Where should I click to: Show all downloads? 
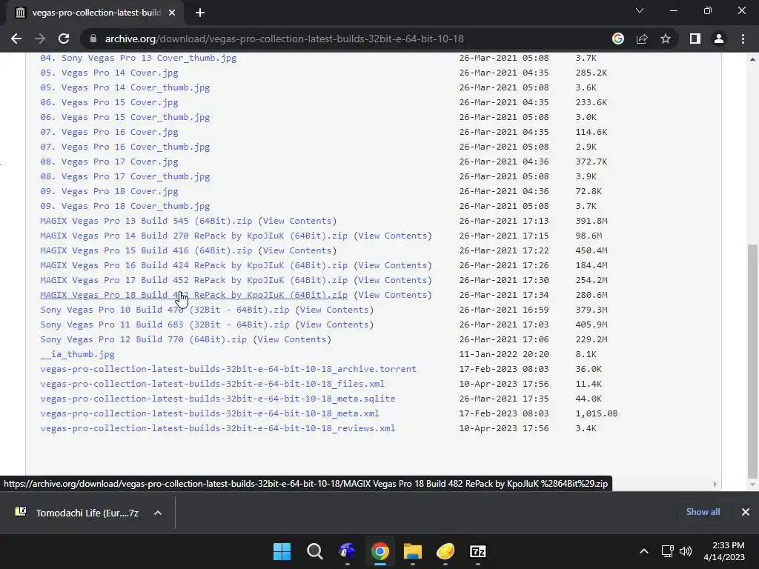703,512
